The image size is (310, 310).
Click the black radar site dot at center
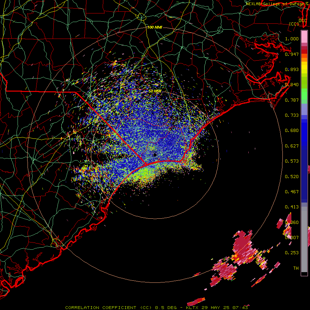pyautogui.click(x=155, y=155)
